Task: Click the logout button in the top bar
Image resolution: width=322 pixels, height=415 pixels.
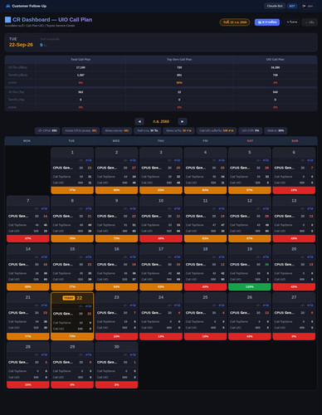Action: pos(307,6)
